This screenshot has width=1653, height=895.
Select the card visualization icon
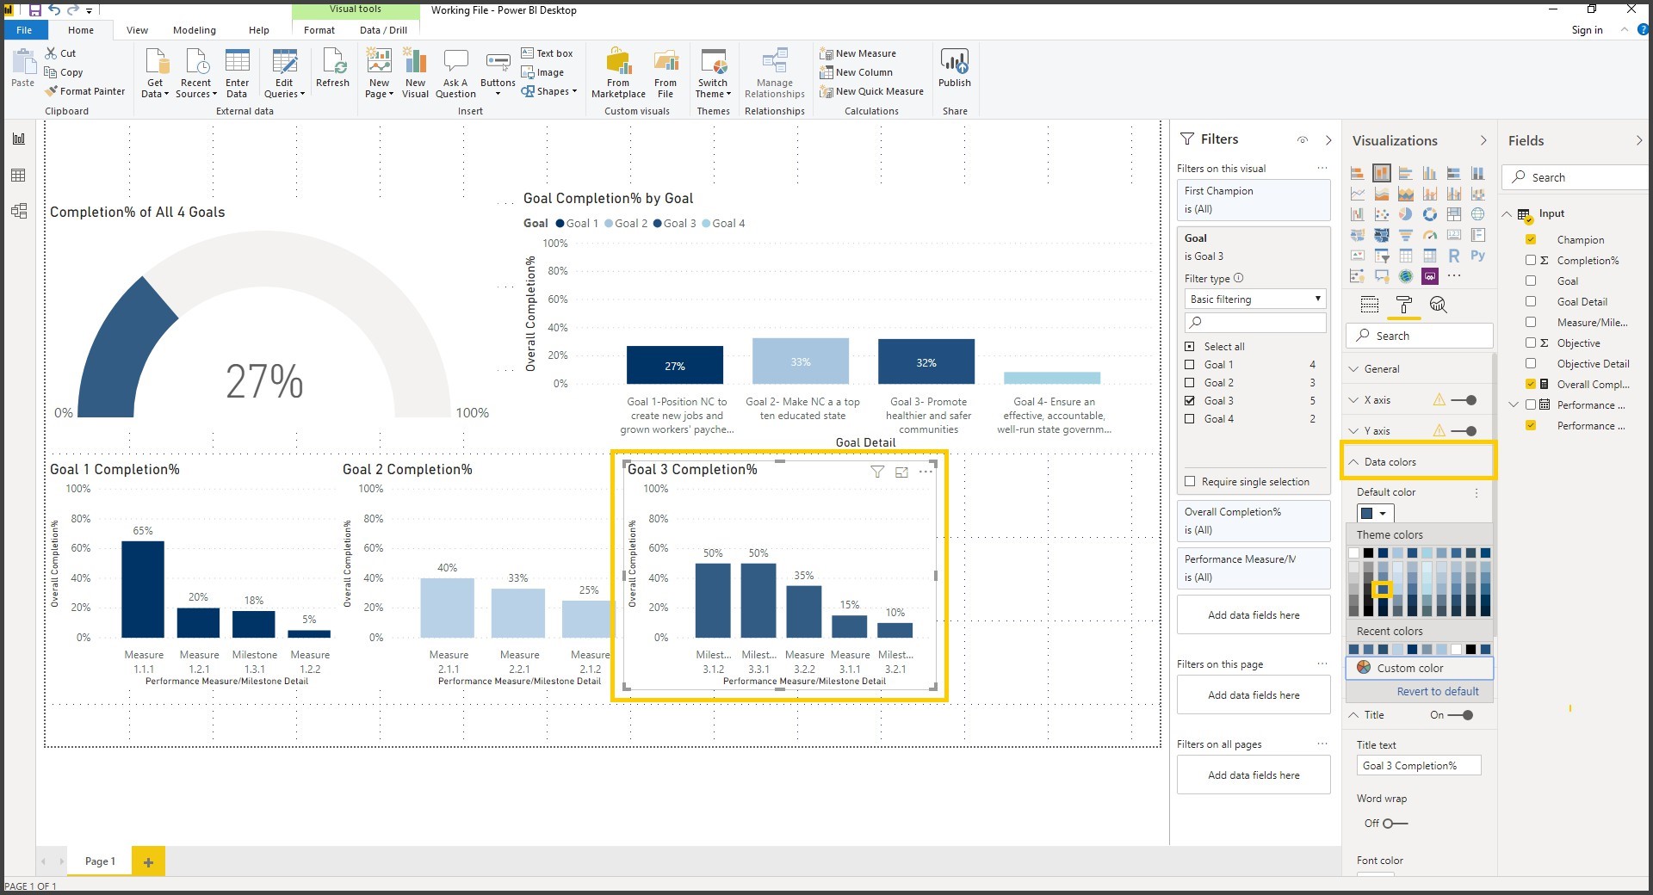(x=1454, y=235)
